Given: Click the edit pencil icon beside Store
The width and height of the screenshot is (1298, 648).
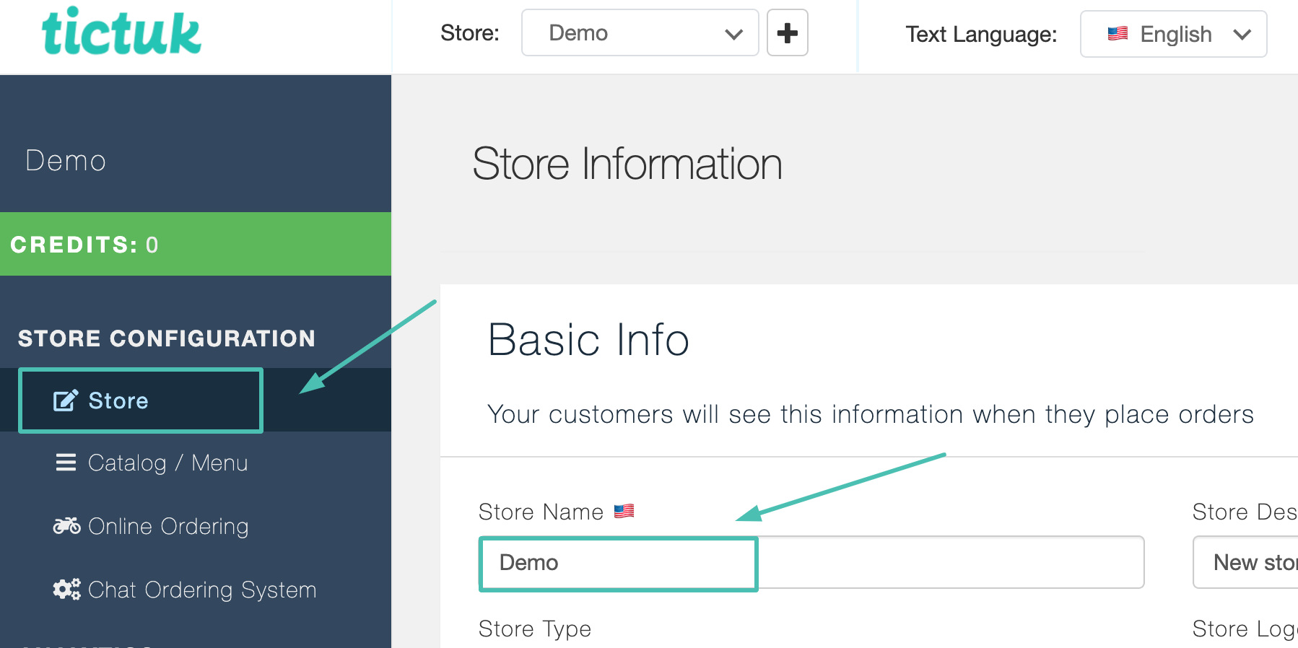Looking at the screenshot, I should coord(66,400).
